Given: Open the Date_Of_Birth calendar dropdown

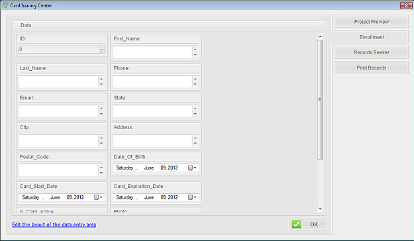Looking at the screenshot, I should click(x=192, y=168).
